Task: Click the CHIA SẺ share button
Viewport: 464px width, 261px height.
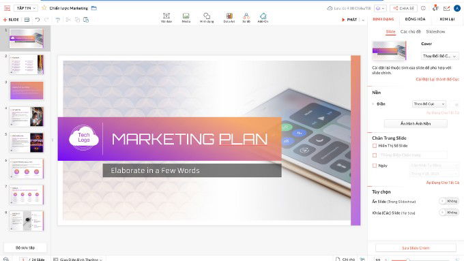Action: (404, 8)
